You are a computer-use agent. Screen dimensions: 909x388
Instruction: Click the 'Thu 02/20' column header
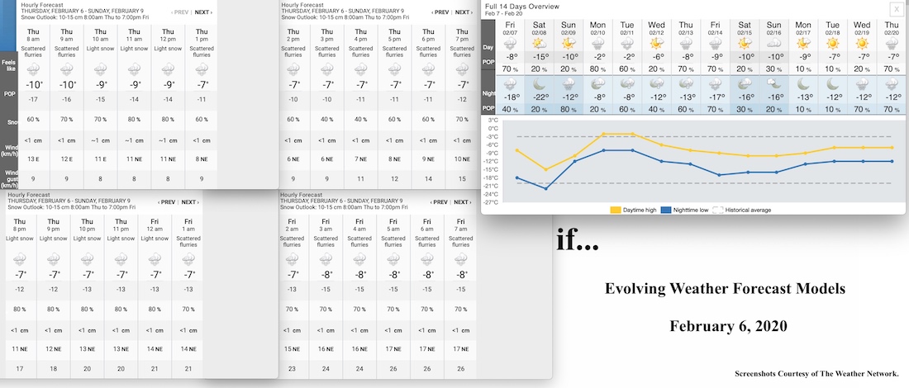pos(892,28)
